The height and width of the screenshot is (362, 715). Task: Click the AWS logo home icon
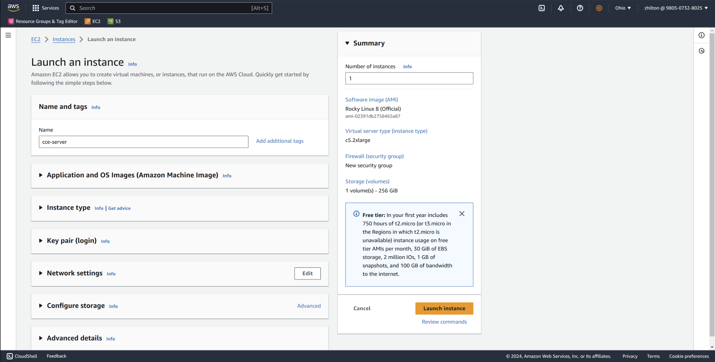click(x=13, y=8)
